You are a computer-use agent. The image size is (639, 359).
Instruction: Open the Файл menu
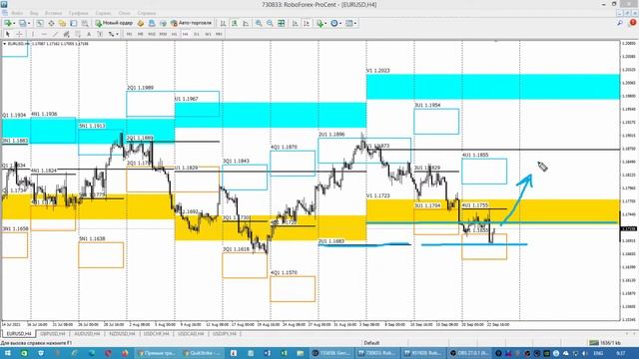[17, 13]
